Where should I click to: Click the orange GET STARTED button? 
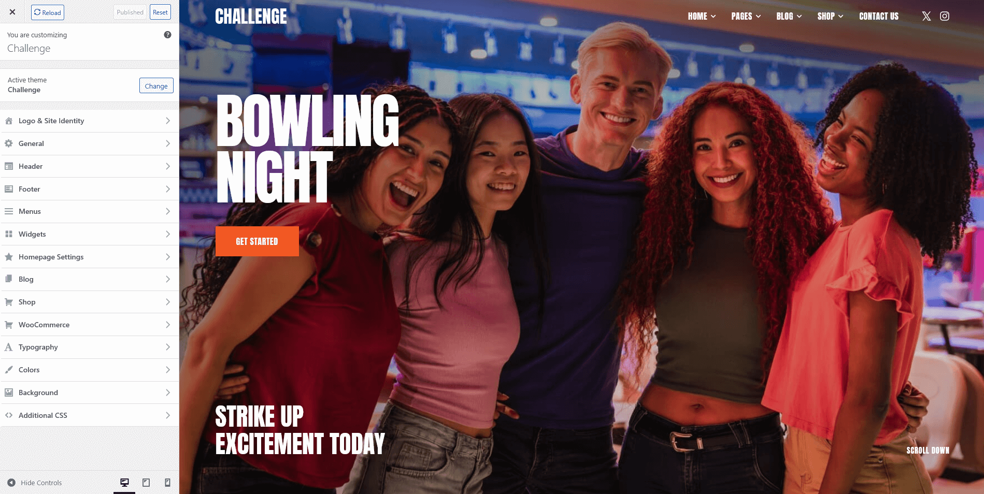pyautogui.click(x=257, y=241)
